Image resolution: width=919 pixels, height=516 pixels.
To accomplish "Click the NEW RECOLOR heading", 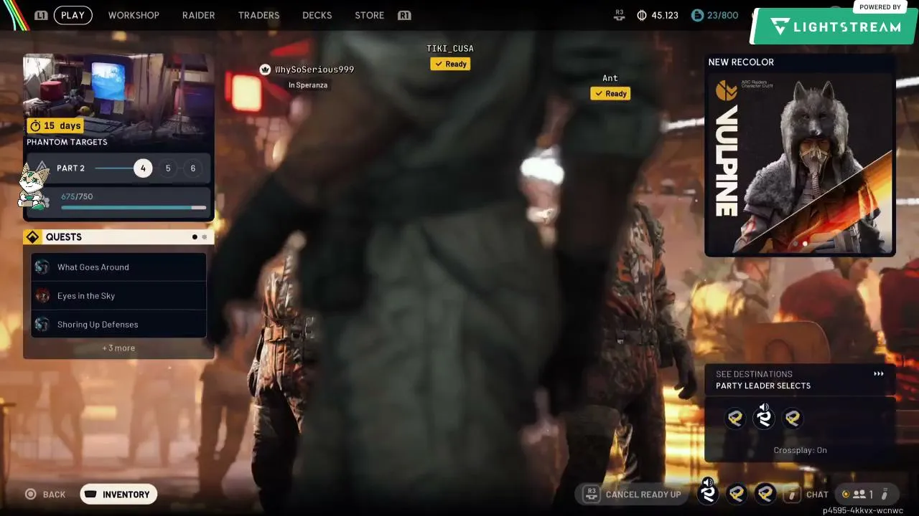I will tap(741, 62).
